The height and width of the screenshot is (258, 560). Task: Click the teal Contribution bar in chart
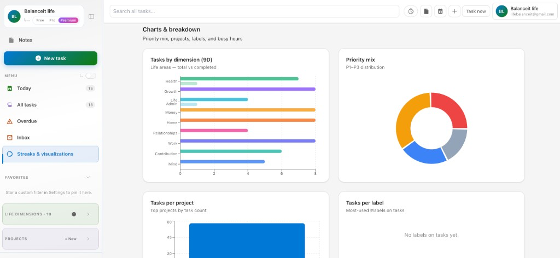(x=231, y=151)
